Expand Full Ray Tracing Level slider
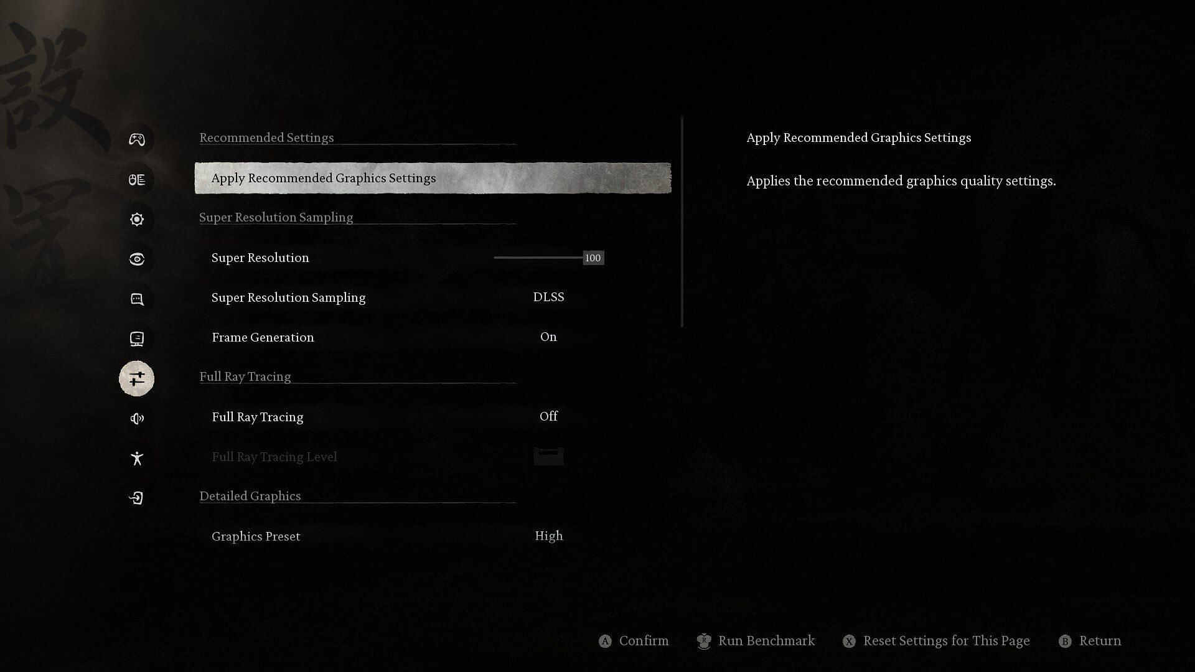Viewport: 1195px width, 672px height. 548,455
